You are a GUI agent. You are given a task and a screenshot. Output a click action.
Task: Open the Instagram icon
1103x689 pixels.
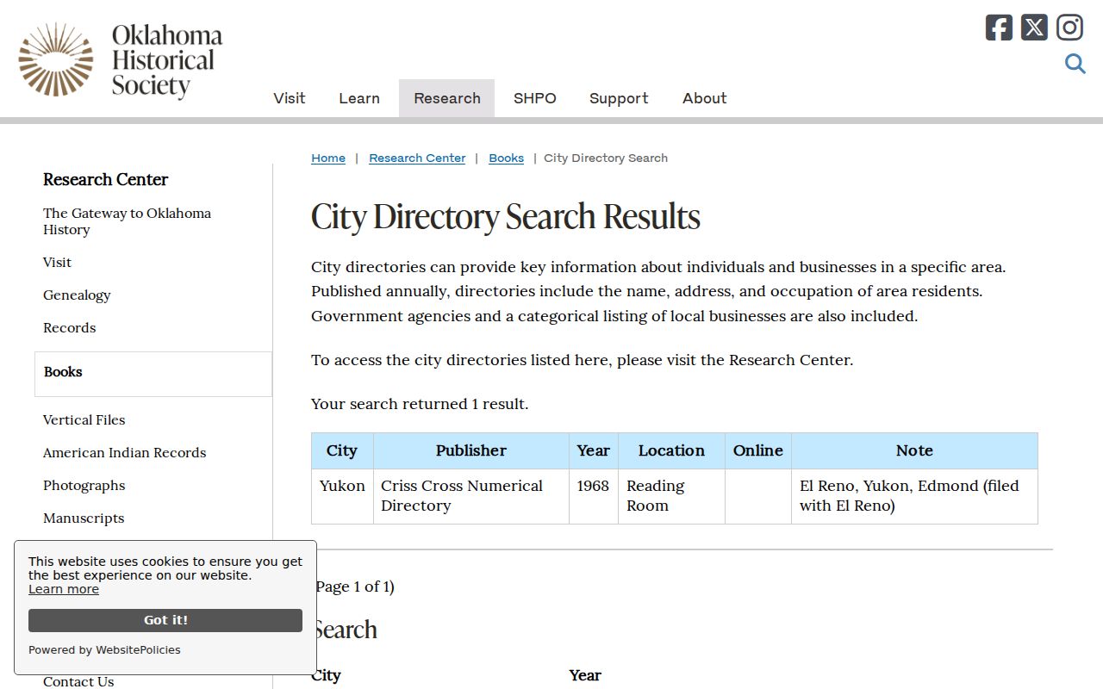tap(1069, 28)
